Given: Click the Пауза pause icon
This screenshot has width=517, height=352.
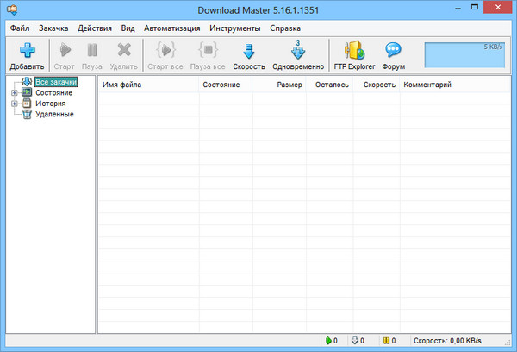Looking at the screenshot, I should (91, 51).
